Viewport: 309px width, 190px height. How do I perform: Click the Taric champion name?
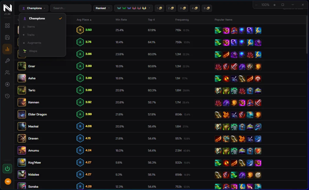32,90
